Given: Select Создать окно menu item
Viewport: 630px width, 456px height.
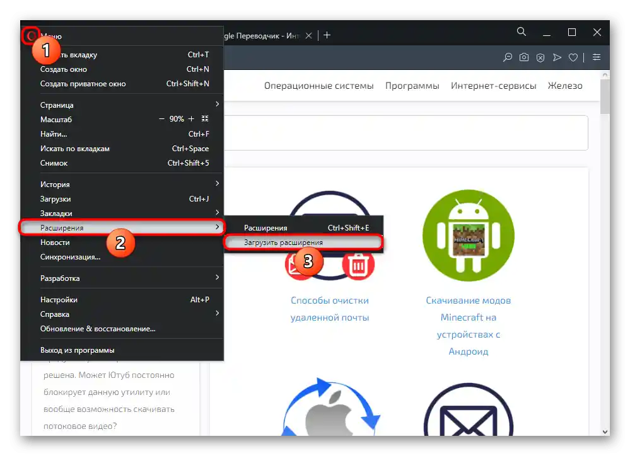Looking at the screenshot, I should point(122,69).
